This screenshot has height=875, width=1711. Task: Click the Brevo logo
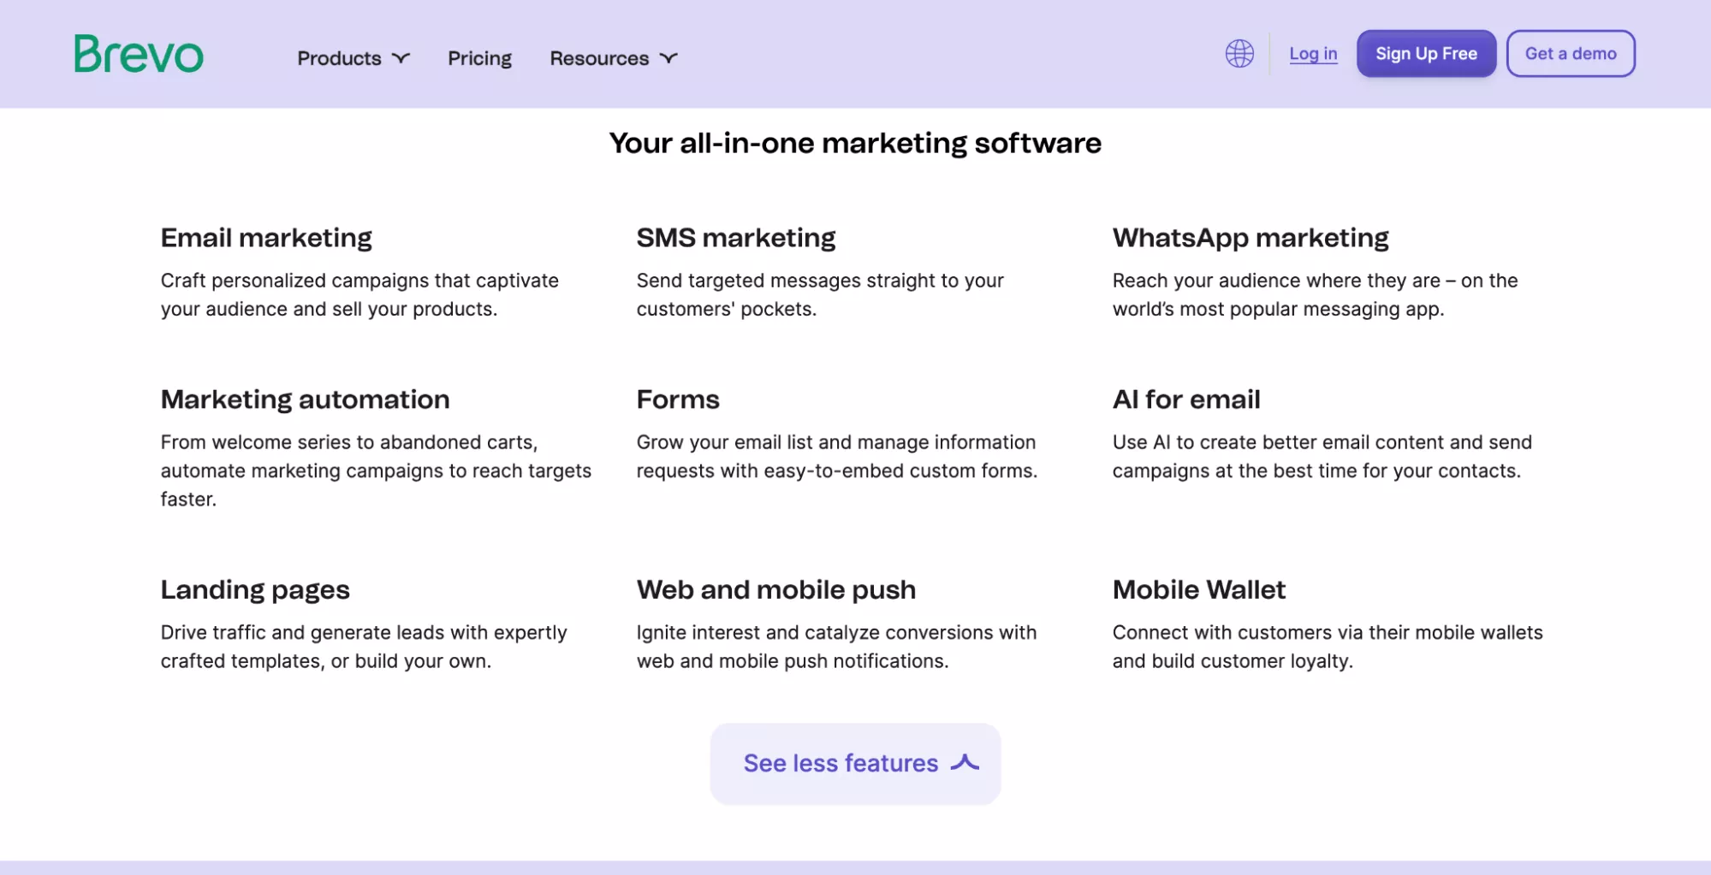click(139, 54)
